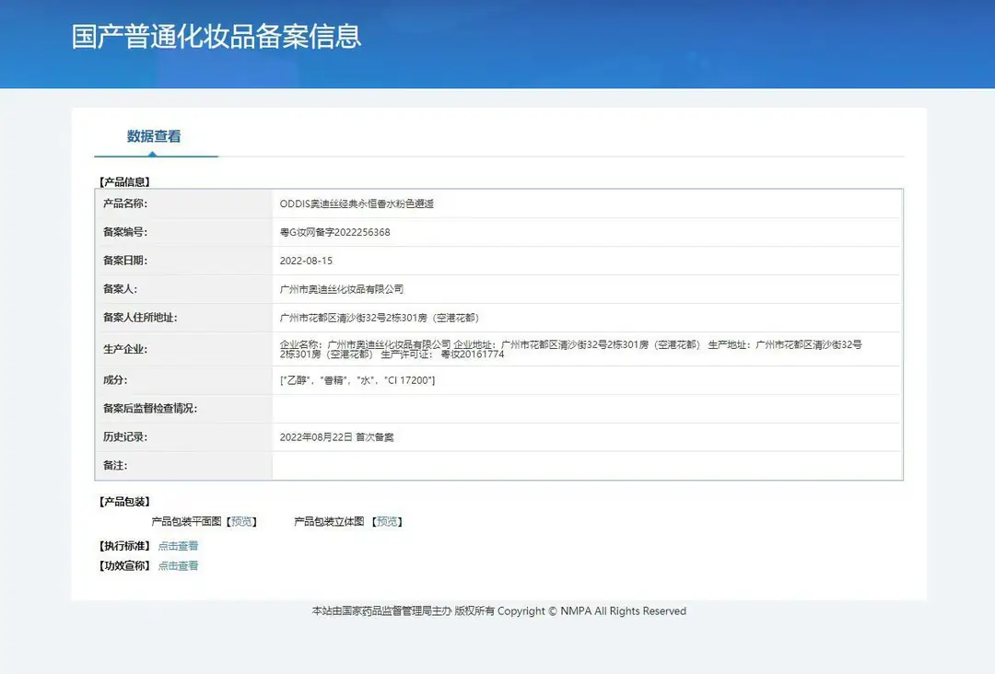Select the 数据查看 tab
The image size is (995, 674).
coord(154,136)
